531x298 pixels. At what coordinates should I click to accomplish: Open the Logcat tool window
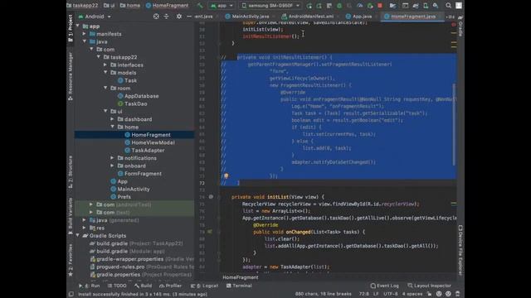(204, 286)
